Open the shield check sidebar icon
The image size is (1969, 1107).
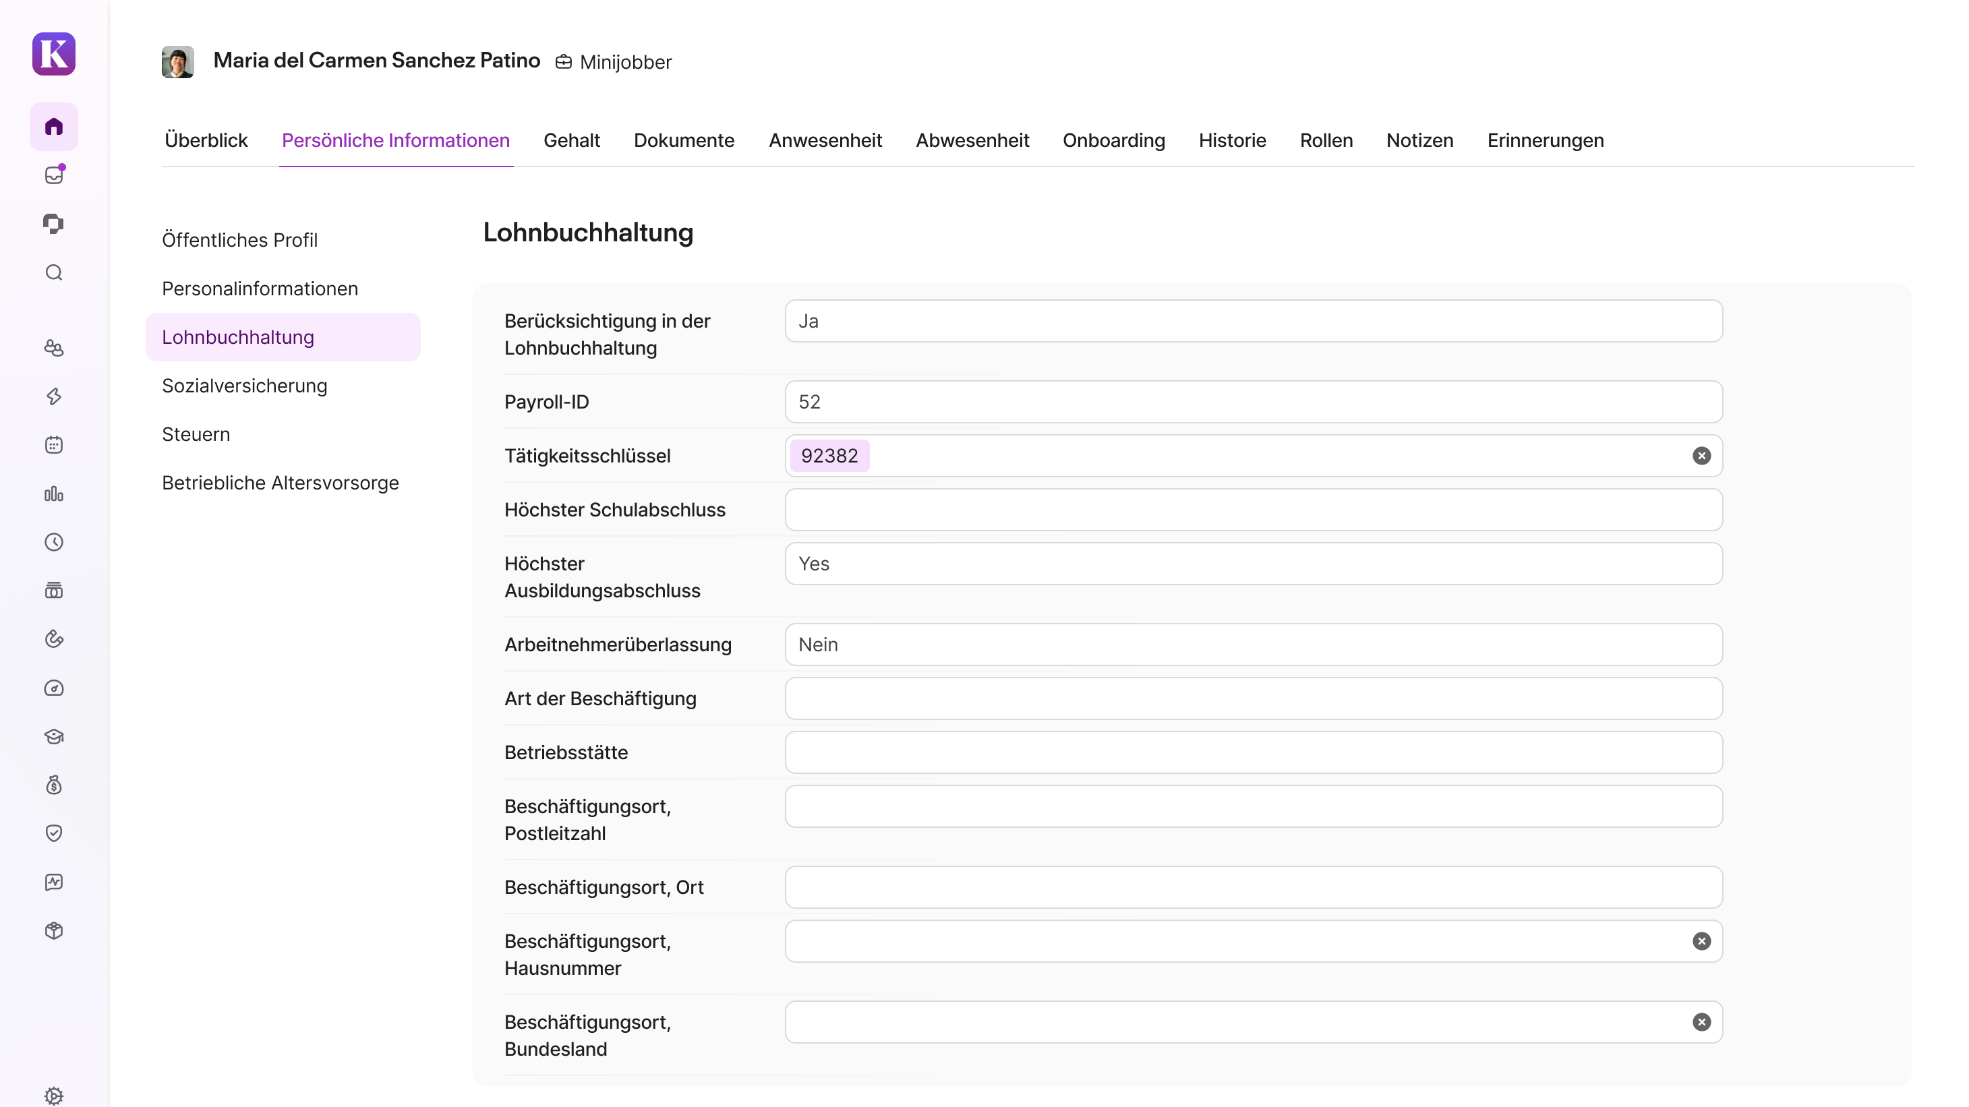point(53,833)
